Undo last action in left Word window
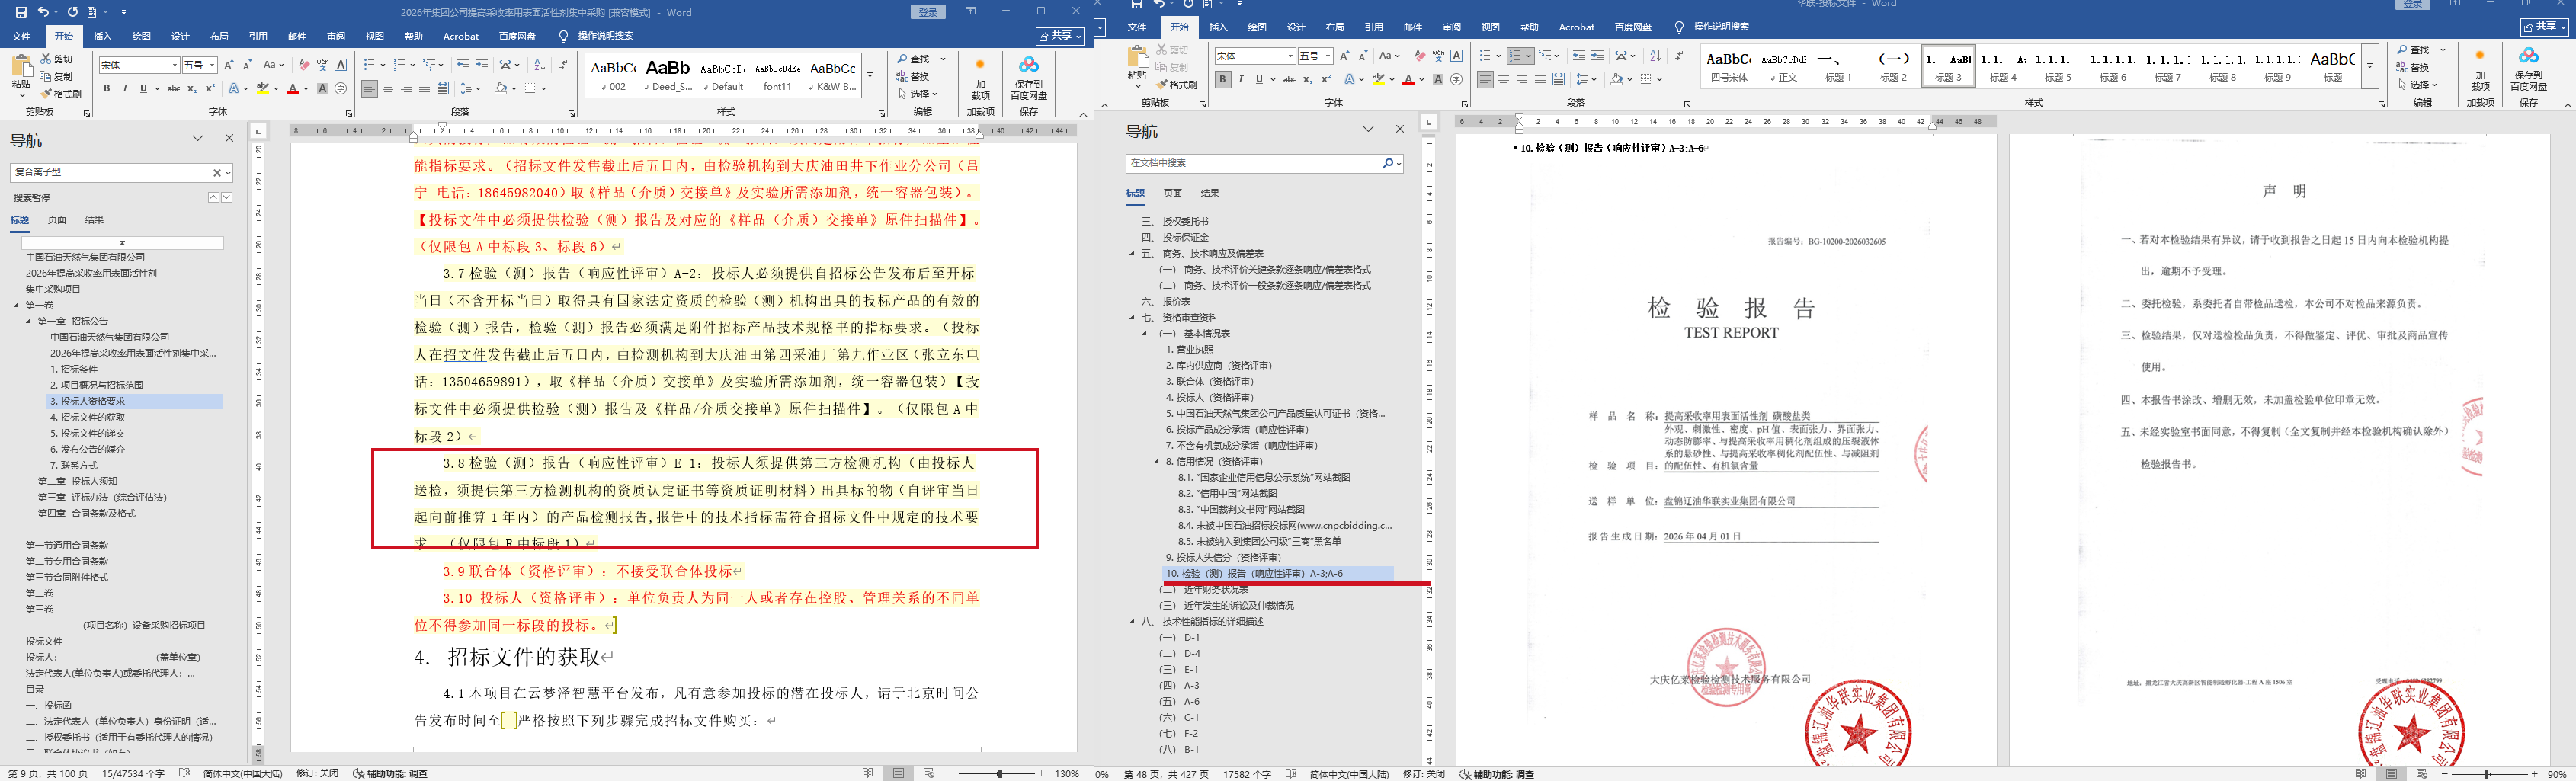2576x781 pixels. (x=43, y=12)
